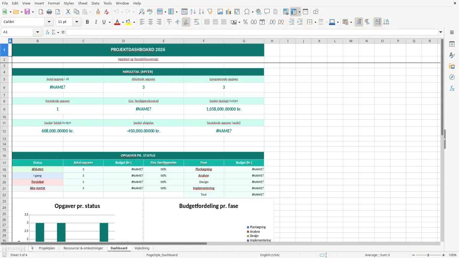Click the formula input line
The width and height of the screenshot is (459, 258).
[x=252, y=32]
